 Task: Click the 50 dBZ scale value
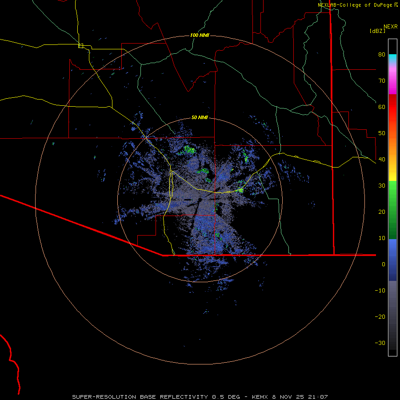(382, 133)
